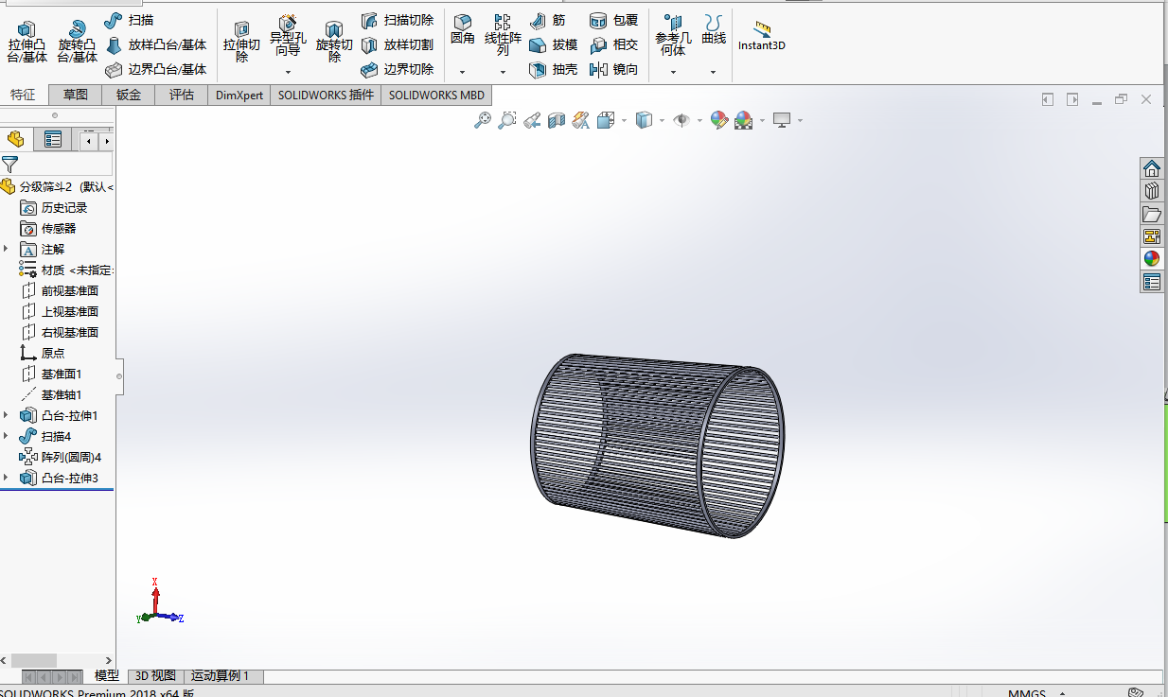Click the 扫描切除 swept cut tool
The height and width of the screenshot is (697, 1168).
pyautogui.click(x=398, y=20)
